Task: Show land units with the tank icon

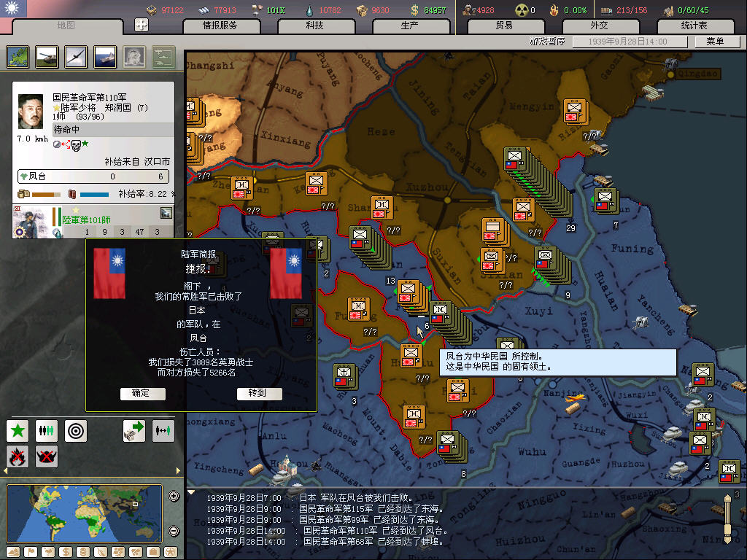Action: tap(47, 57)
